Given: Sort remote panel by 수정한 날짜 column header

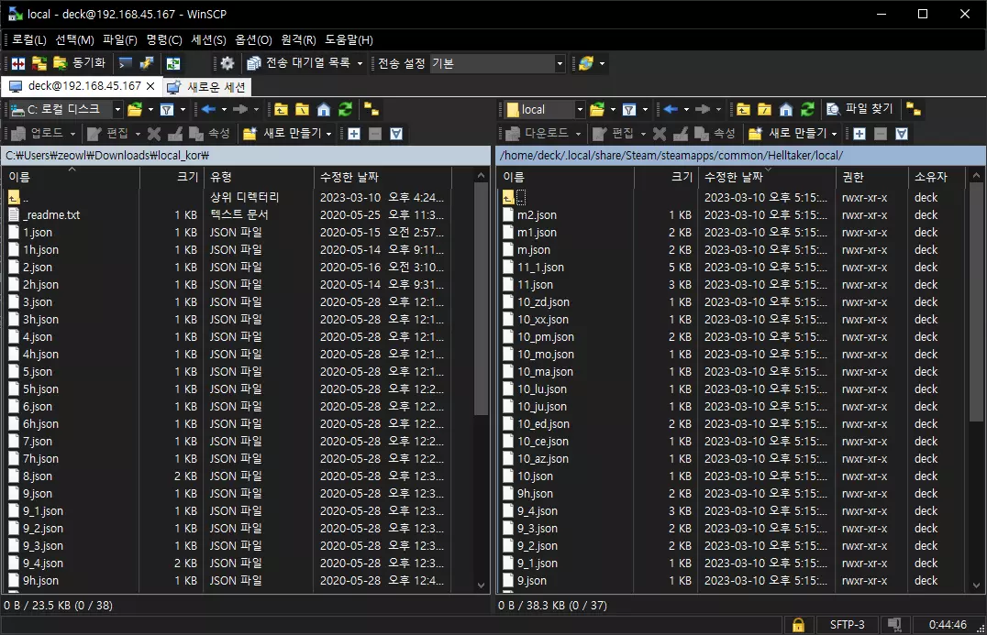Looking at the screenshot, I should point(767,177).
